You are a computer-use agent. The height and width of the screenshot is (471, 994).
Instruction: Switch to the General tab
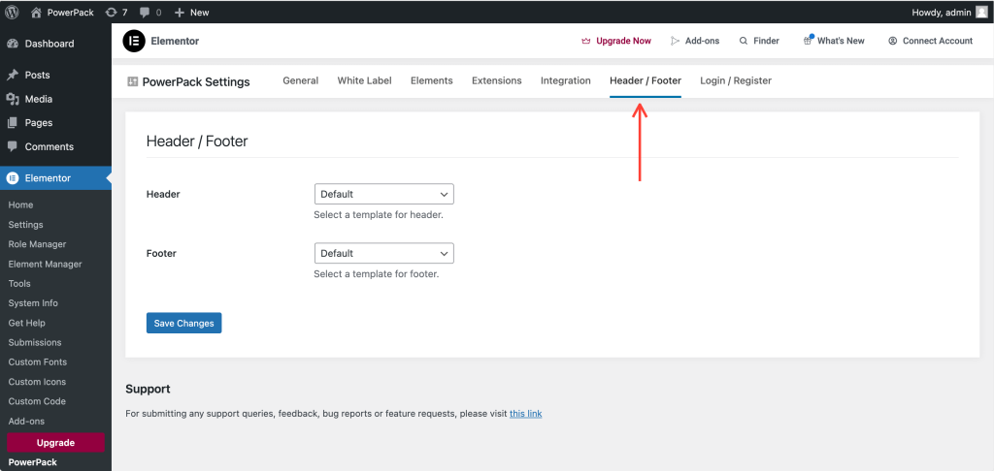301,80
